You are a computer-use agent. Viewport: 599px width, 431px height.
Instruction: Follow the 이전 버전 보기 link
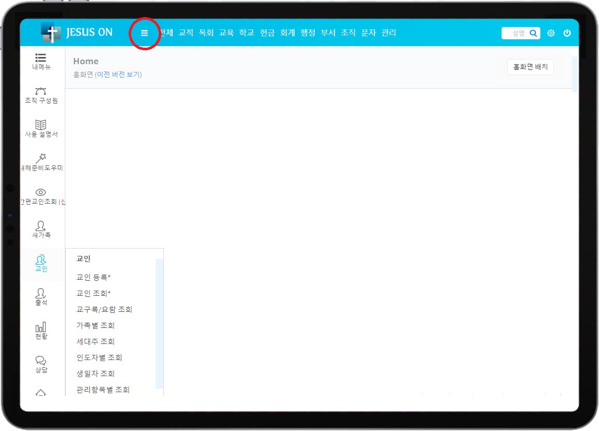tap(118, 75)
